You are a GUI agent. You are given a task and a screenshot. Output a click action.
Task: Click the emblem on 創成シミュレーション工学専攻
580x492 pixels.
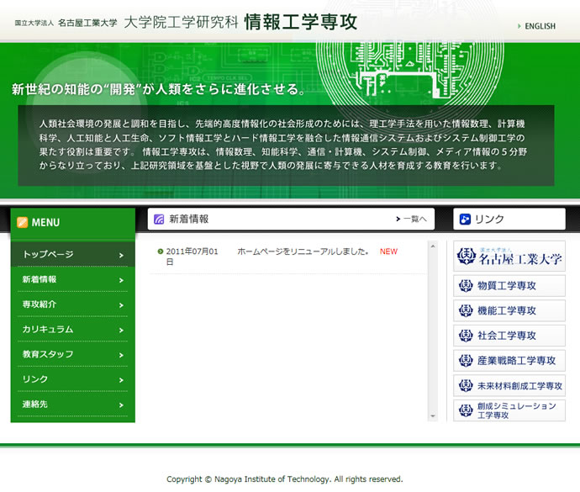pyautogui.click(x=466, y=410)
